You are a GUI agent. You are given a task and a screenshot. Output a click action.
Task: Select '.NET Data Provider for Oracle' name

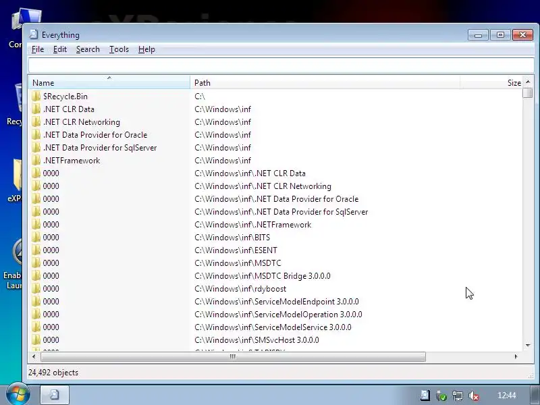(95, 134)
